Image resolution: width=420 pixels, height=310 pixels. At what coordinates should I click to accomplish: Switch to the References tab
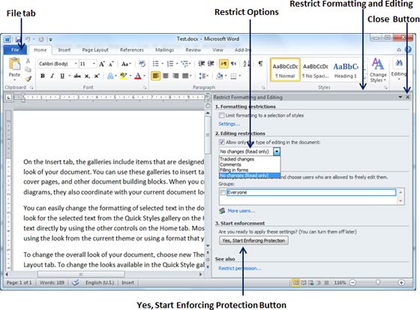pyautogui.click(x=132, y=50)
